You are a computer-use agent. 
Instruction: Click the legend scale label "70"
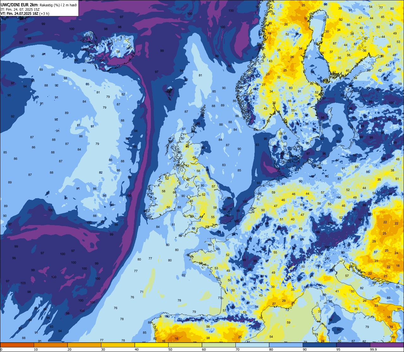[237, 349]
